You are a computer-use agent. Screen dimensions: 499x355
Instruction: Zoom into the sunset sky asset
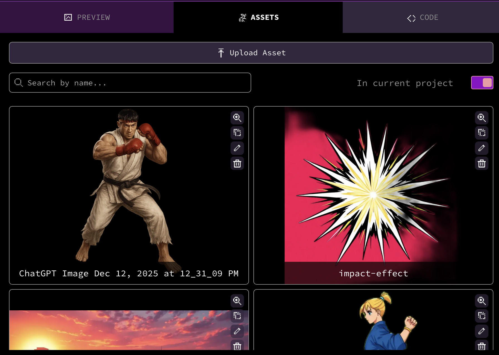pos(237,301)
